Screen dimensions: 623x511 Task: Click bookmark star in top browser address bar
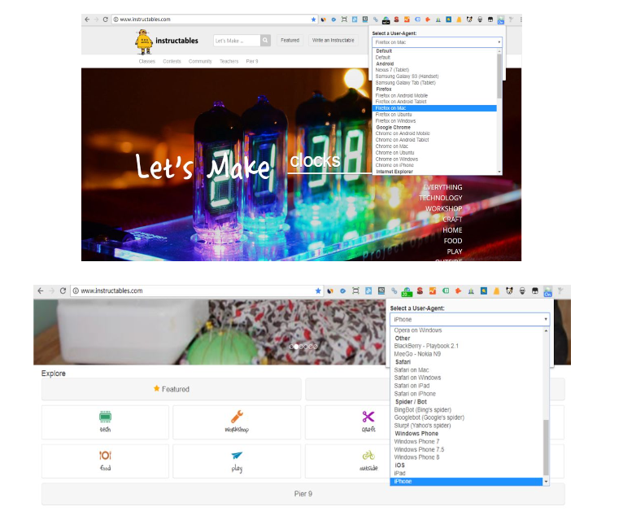(313, 19)
